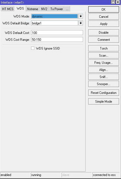This screenshot has width=121, height=179.
Task: Cancel the wlan1 dialog
Action: tap(104, 17)
